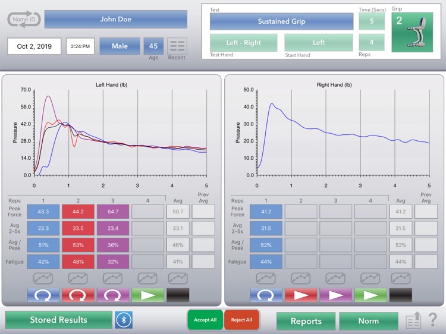Screen dimensions: 446x334
Task: Tap Right Hand black average swatch
Action: (x=400, y=295)
